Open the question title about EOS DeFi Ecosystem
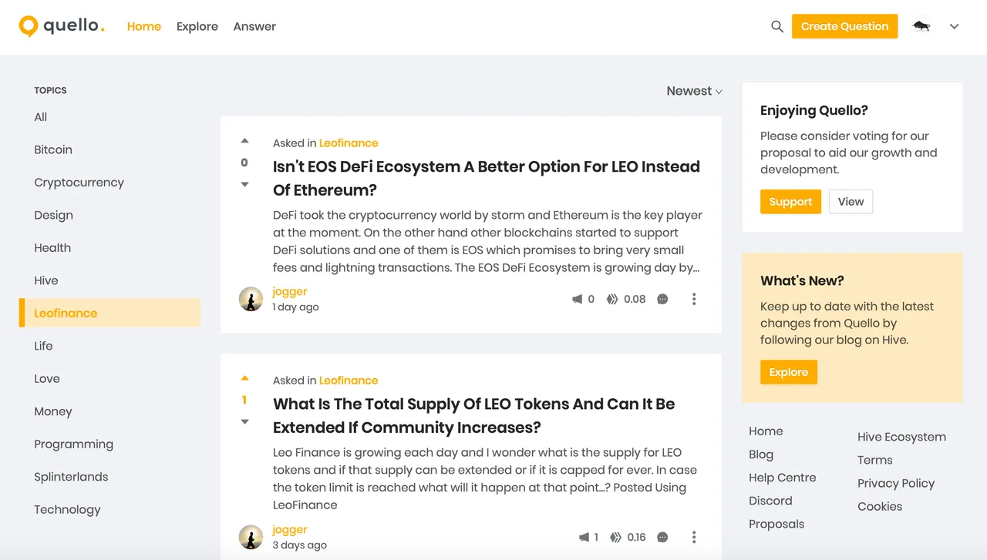Screen dimensions: 987x560 pos(487,178)
